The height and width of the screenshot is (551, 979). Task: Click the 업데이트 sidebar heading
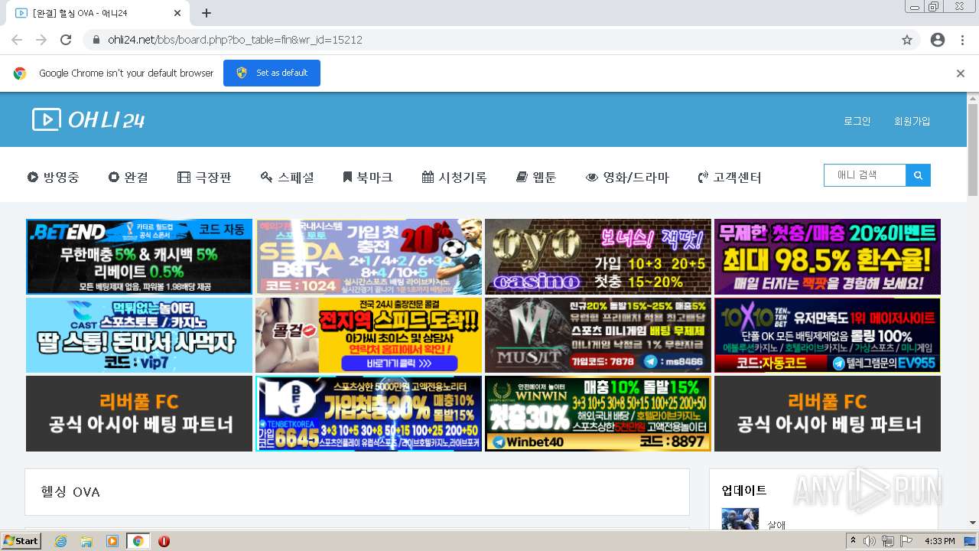tap(744, 490)
